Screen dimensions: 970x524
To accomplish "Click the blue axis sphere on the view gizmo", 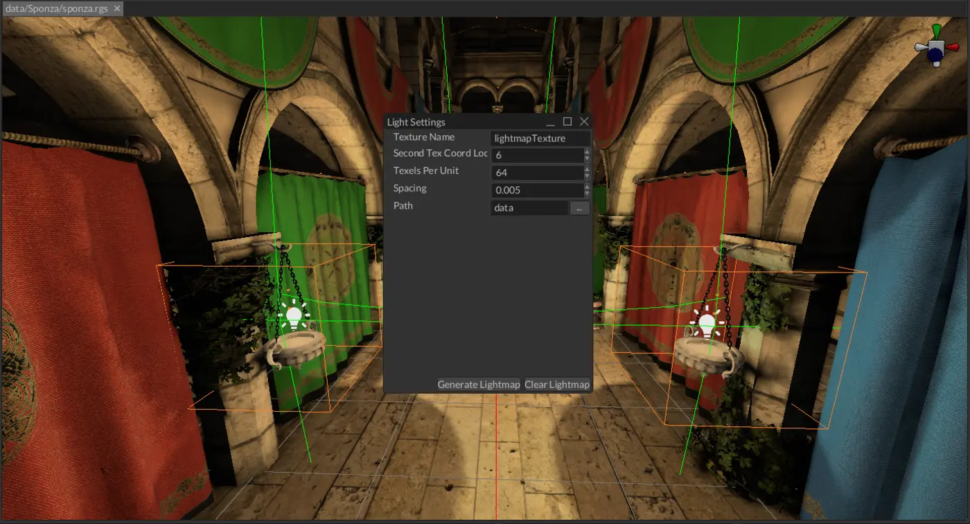I will 935,54.
